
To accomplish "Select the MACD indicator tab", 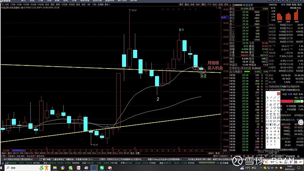I will tap(16, 153).
